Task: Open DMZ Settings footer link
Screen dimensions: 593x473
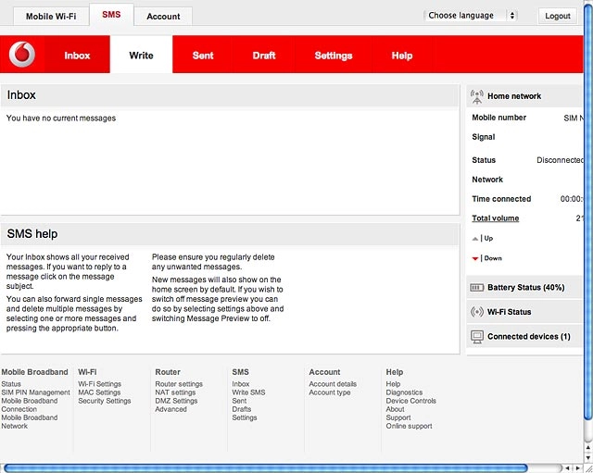Action: pos(176,401)
